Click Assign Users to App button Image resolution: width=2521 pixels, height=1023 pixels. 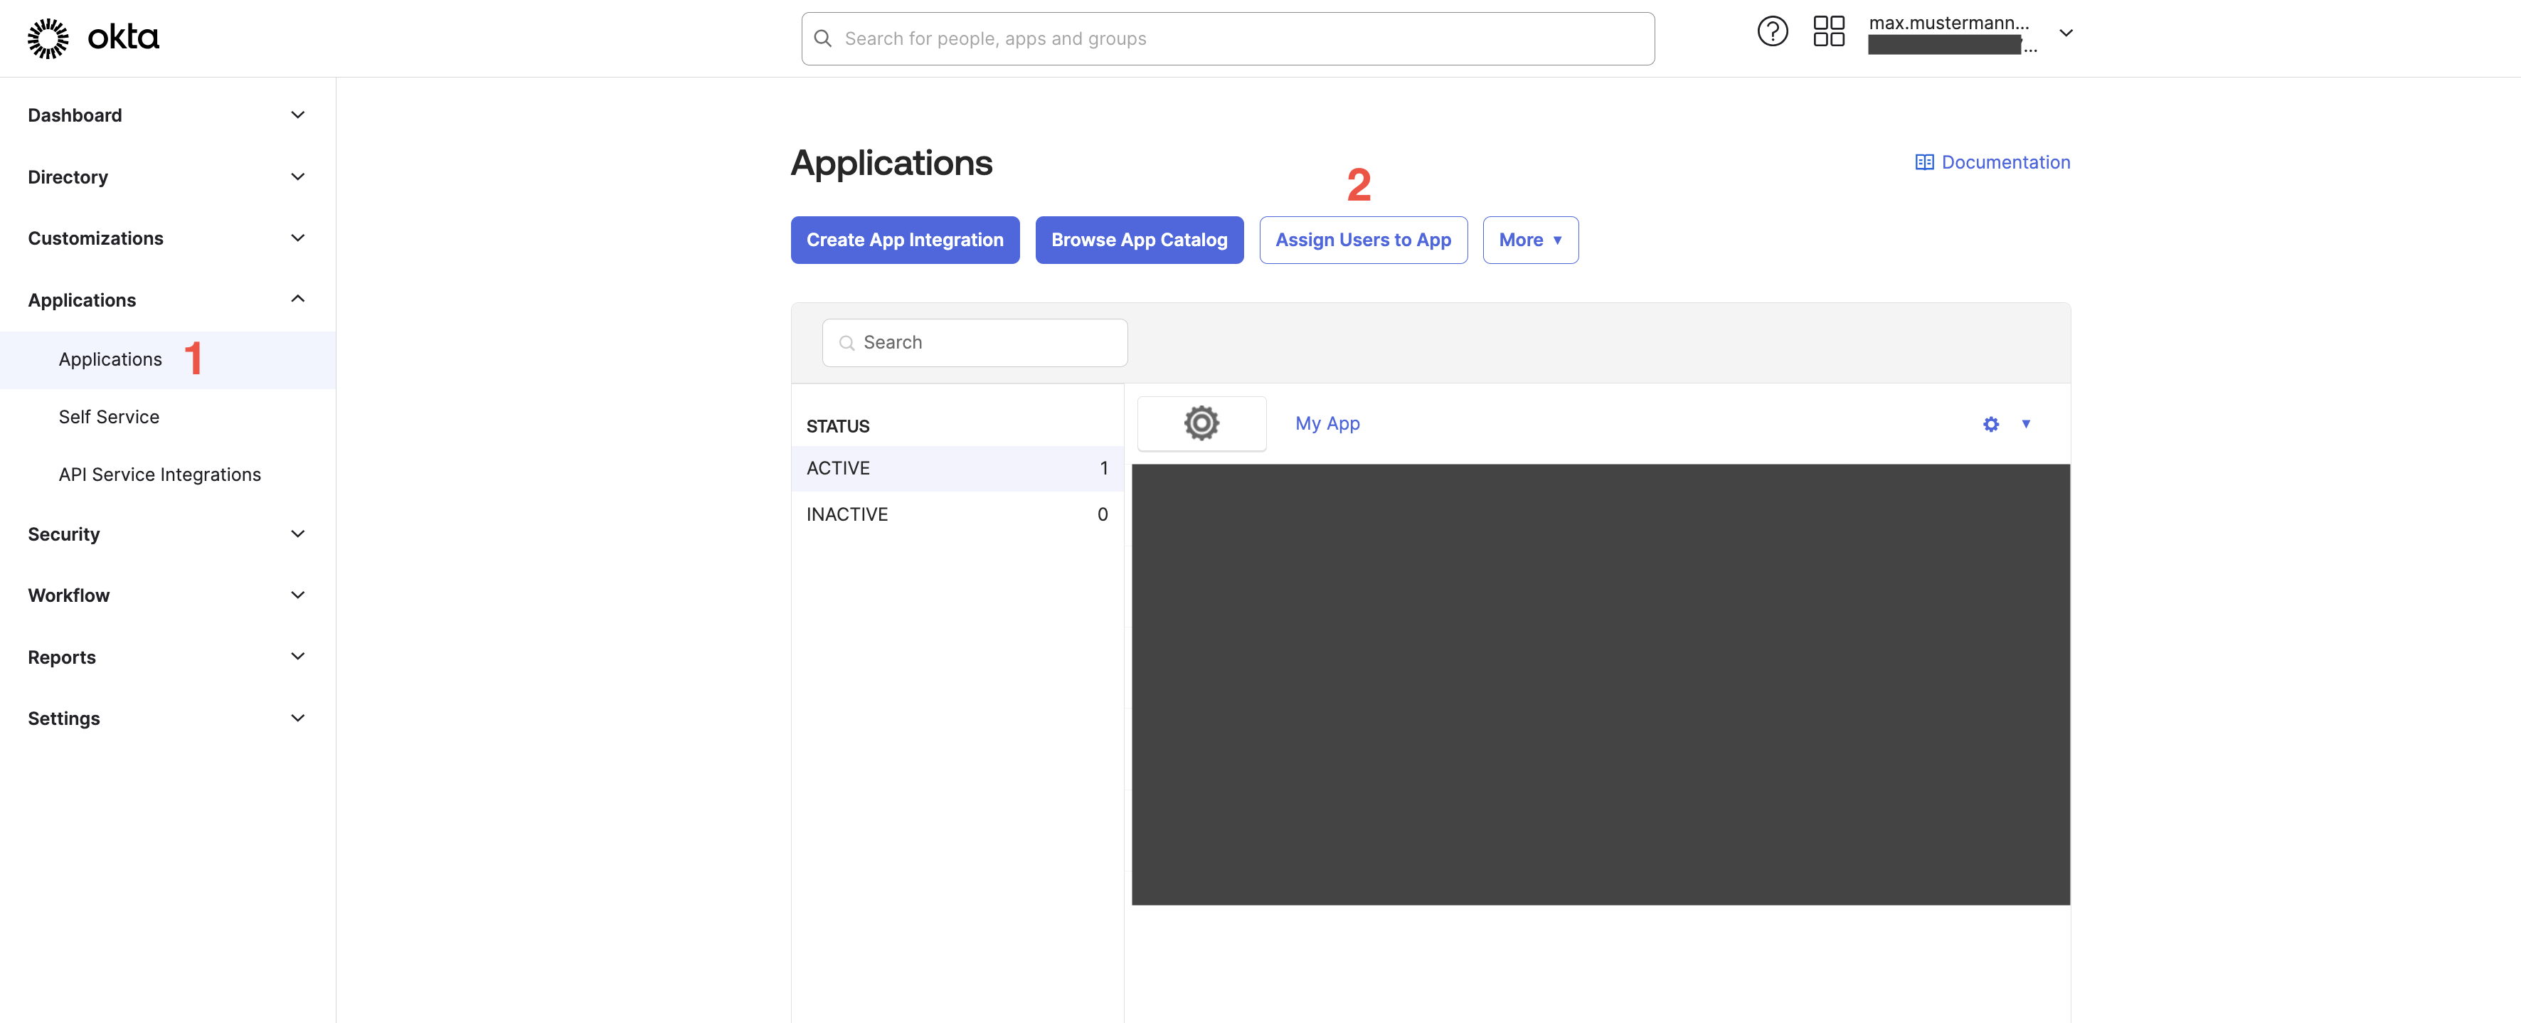point(1362,241)
